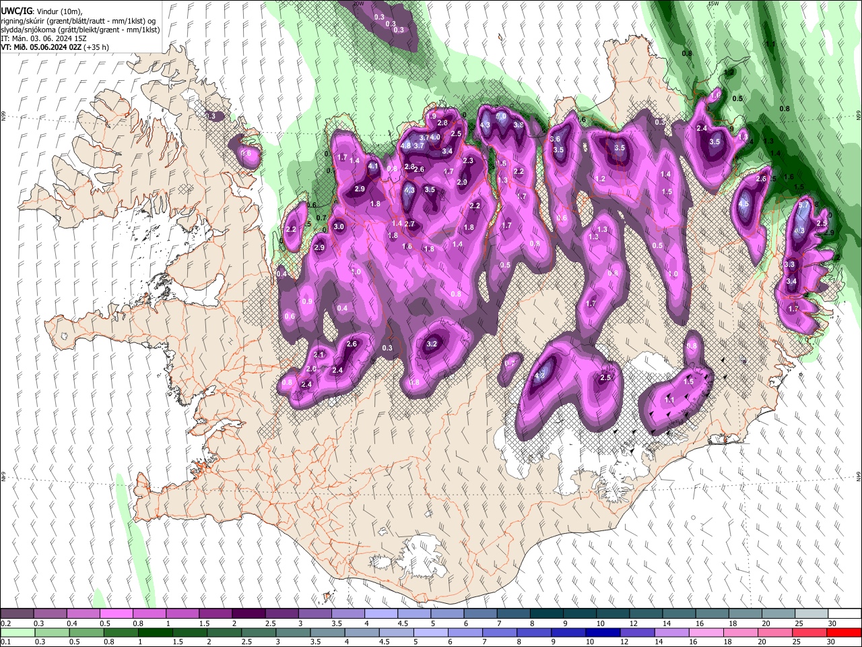Click the UWC/IG map title text

click(x=15, y=11)
